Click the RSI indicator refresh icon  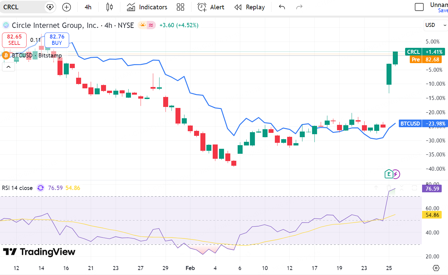coord(41,188)
